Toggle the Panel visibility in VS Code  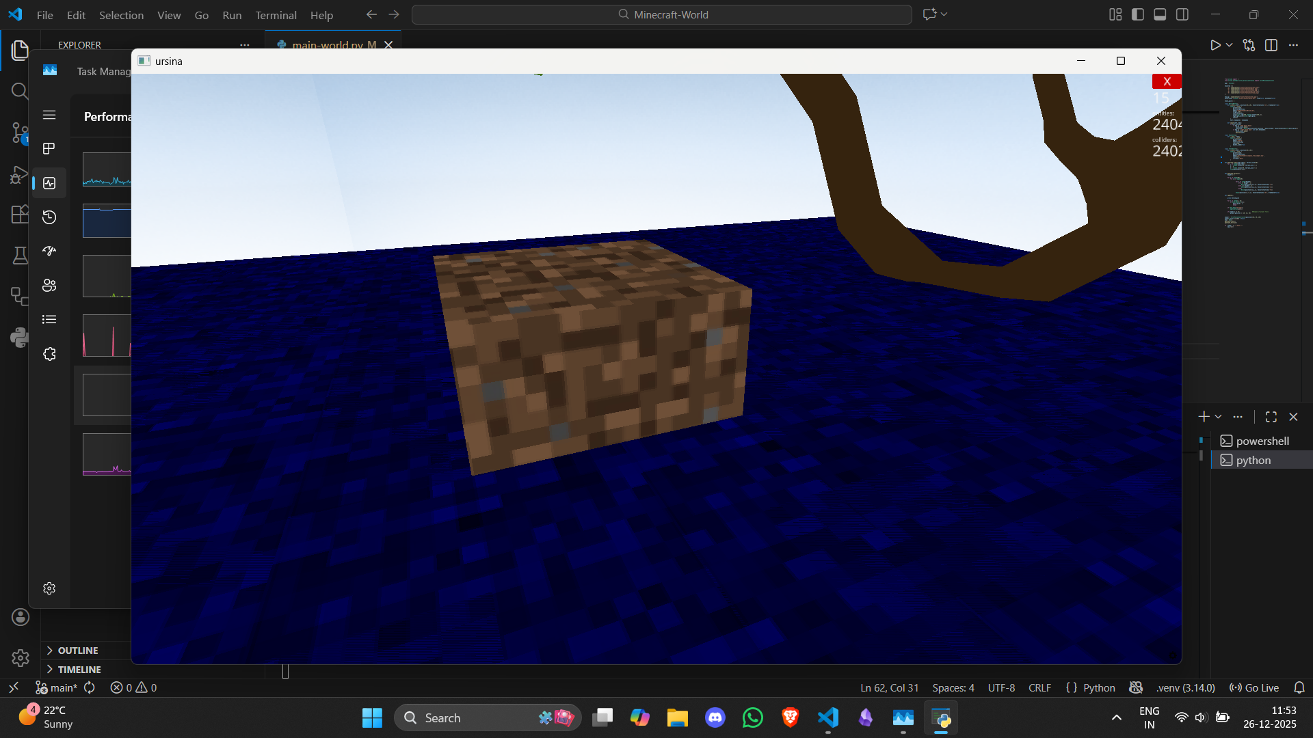pos(1161,14)
